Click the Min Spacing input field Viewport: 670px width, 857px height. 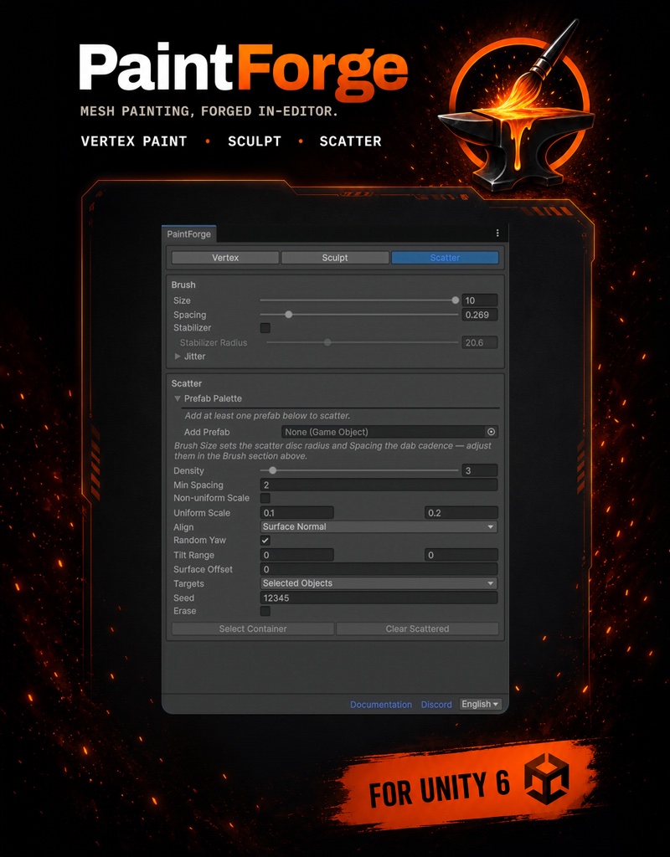click(x=379, y=485)
